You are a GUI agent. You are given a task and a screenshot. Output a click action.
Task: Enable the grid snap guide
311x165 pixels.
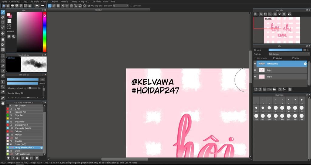tap(58, 6)
